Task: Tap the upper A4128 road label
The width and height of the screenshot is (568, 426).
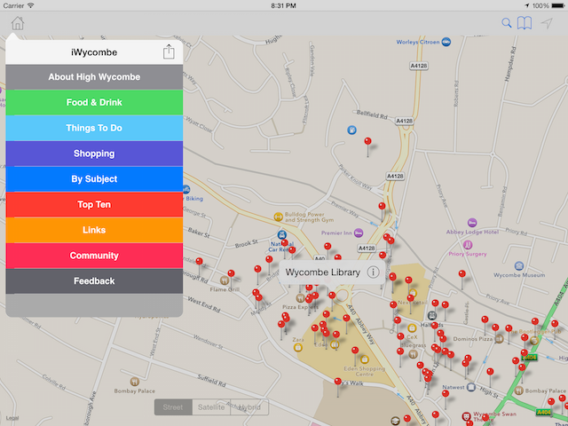Action: tap(419, 66)
